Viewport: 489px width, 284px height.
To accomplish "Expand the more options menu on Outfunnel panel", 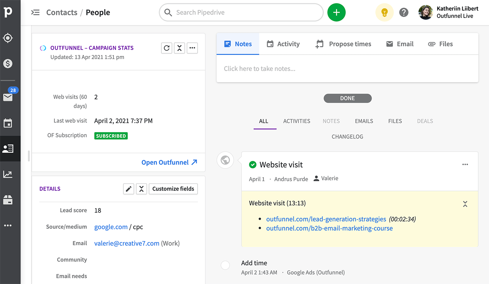I will click(x=192, y=48).
